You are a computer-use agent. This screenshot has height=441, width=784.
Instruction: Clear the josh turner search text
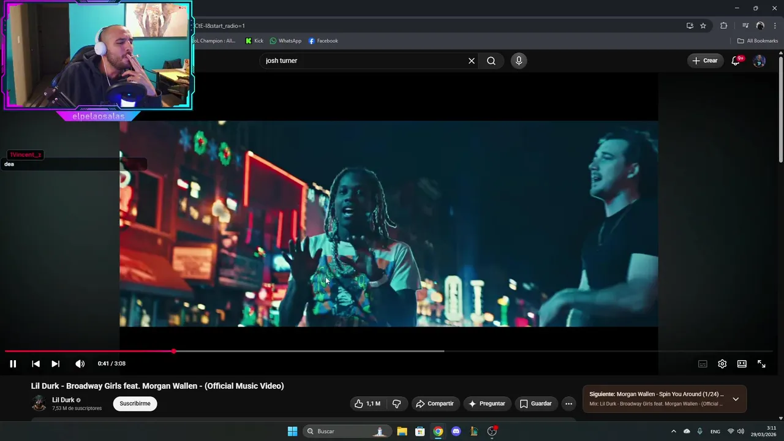(472, 61)
